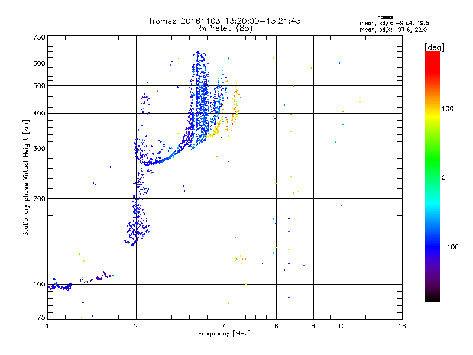Click the 'Phases' statistics header
The width and height of the screenshot is (473, 355).
(383, 17)
